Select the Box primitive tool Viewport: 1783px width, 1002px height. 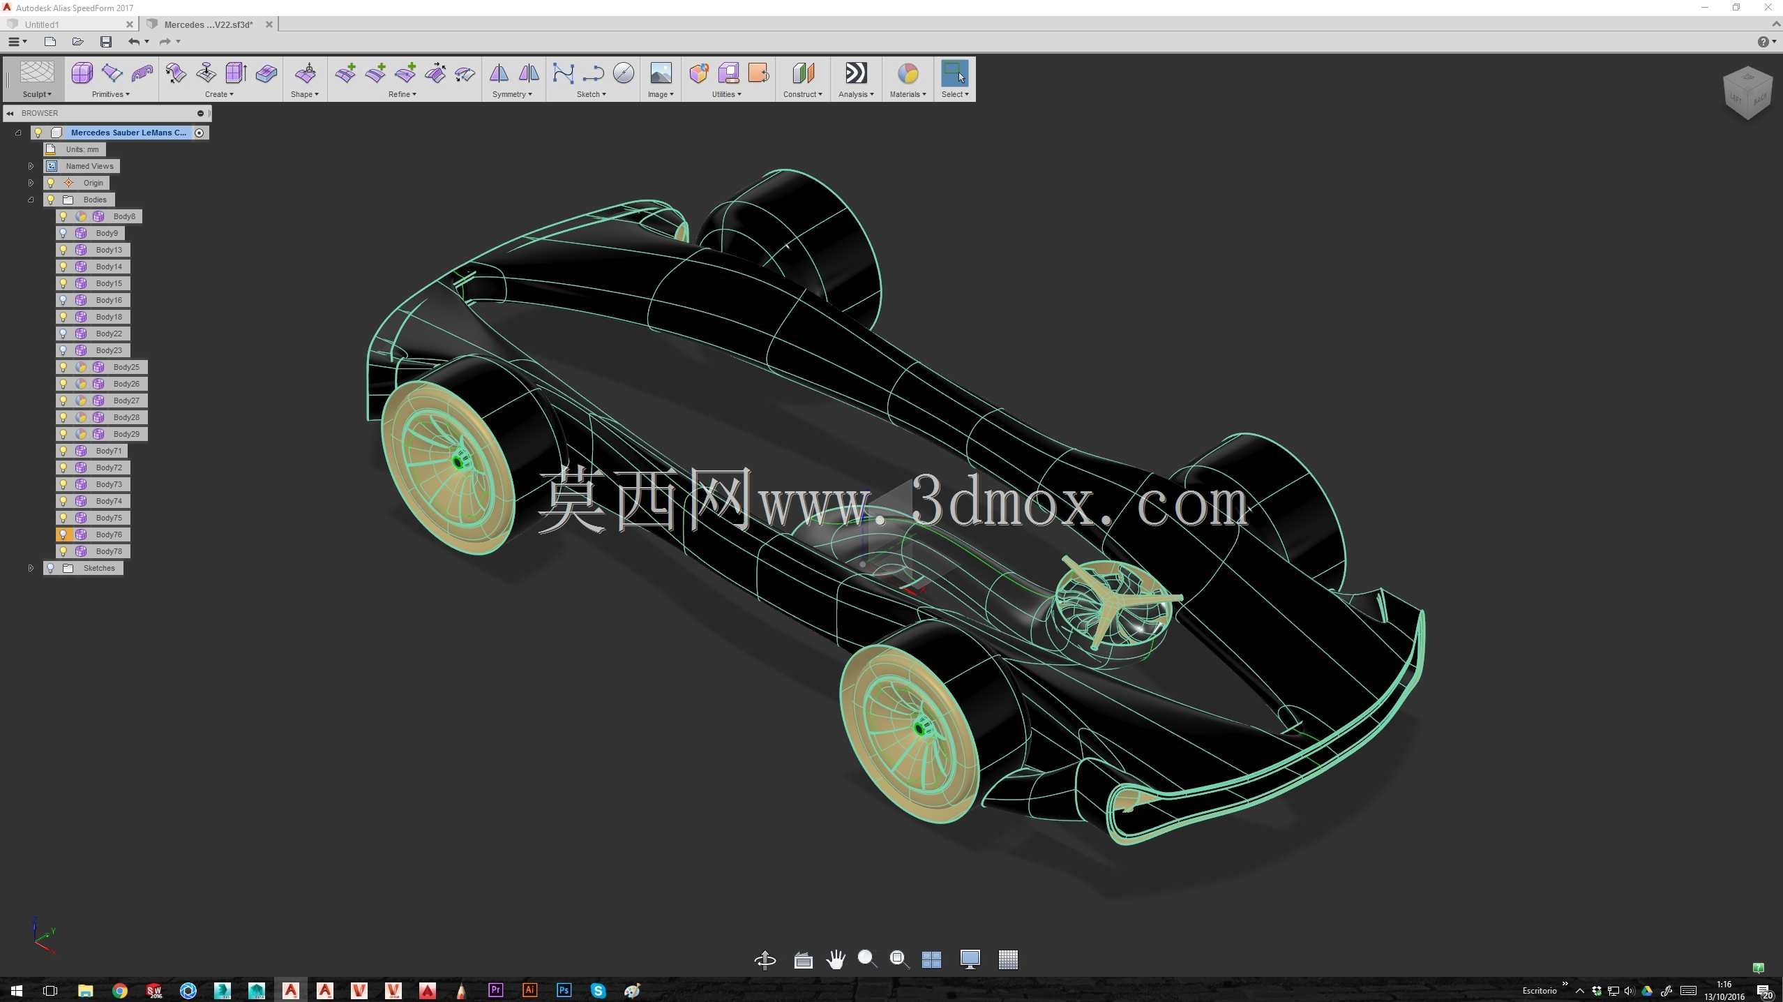coord(82,73)
